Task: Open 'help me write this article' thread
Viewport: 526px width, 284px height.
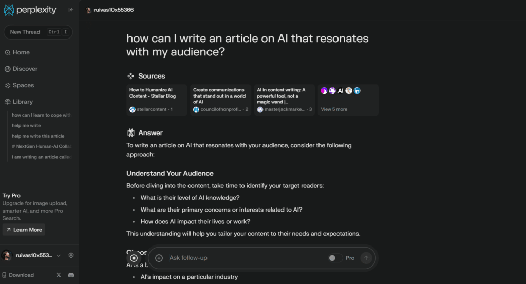Action: coord(38,136)
